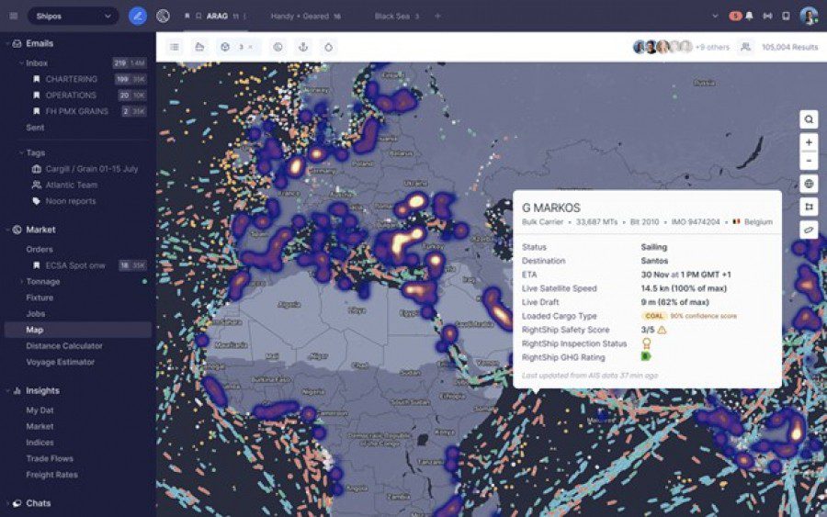Open the Jobs page
This screenshot has width=827, height=517.
click(36, 313)
